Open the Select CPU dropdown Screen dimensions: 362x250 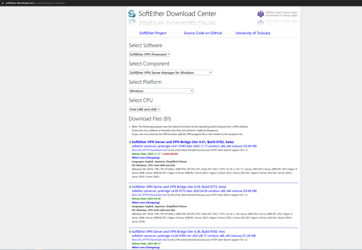pyautogui.click(x=144, y=109)
